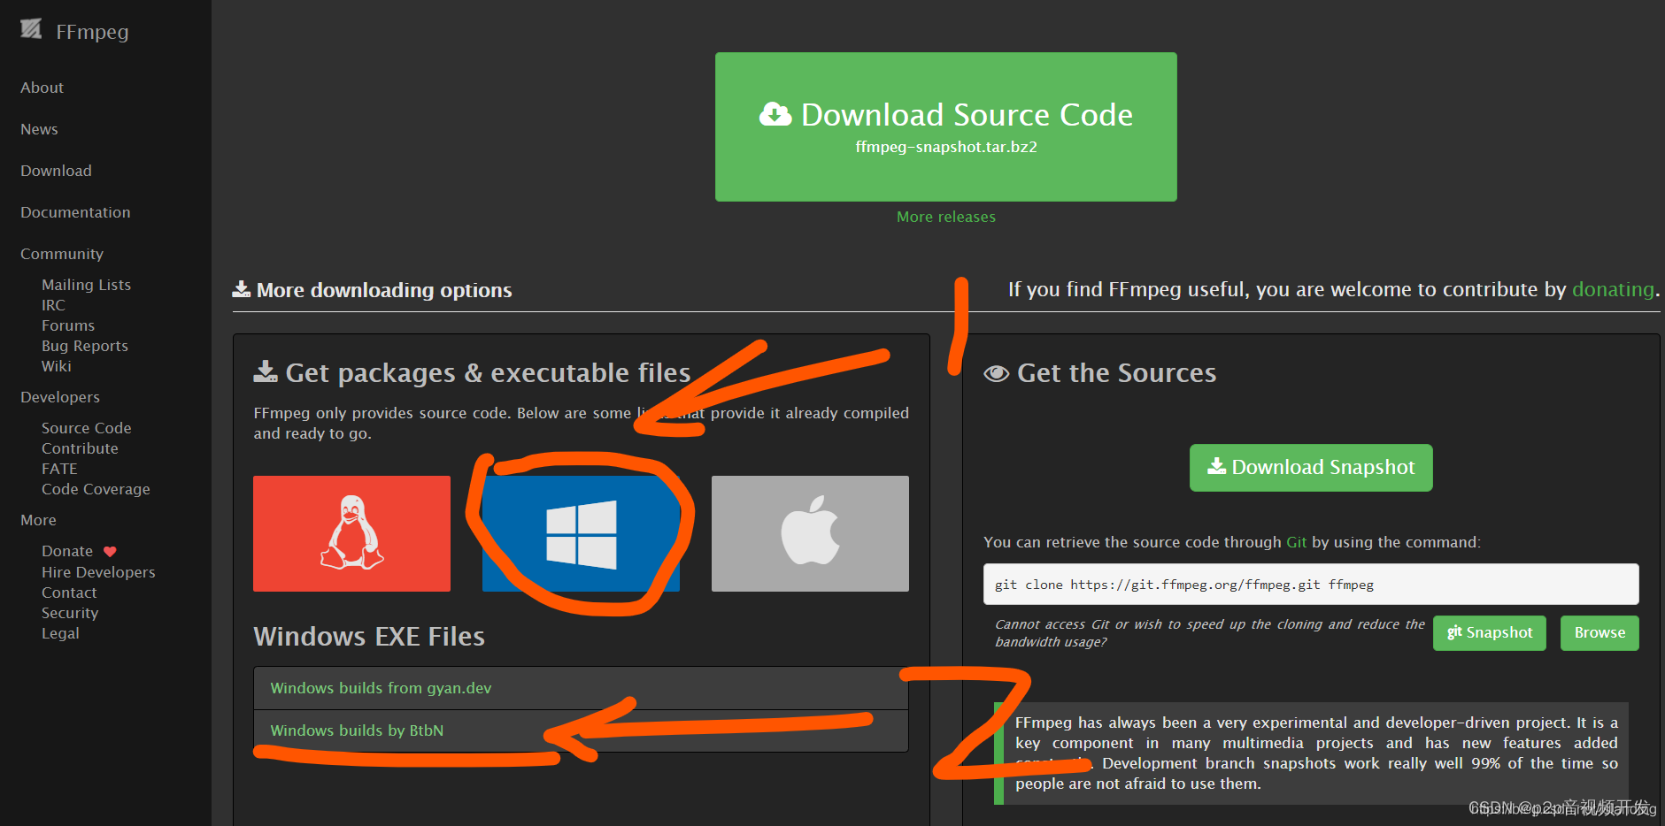This screenshot has width=1665, height=826.
Task: Select the Apple macOS packages tile
Action: tap(810, 533)
